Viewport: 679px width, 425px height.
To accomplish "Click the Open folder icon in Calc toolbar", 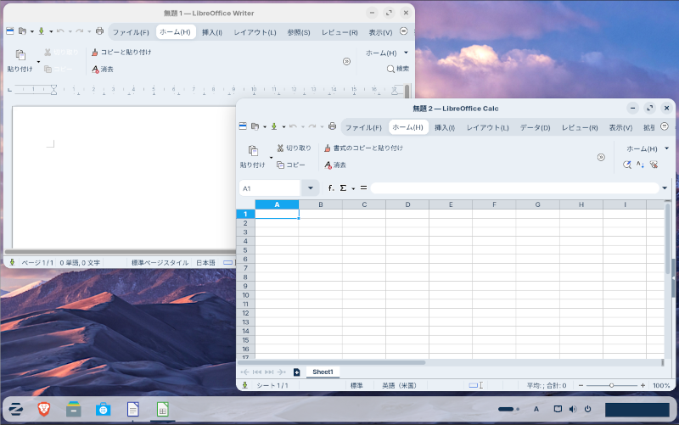I will tap(255, 126).
